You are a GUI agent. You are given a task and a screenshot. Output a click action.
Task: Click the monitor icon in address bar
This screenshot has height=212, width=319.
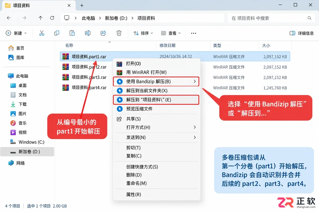coord(67,18)
